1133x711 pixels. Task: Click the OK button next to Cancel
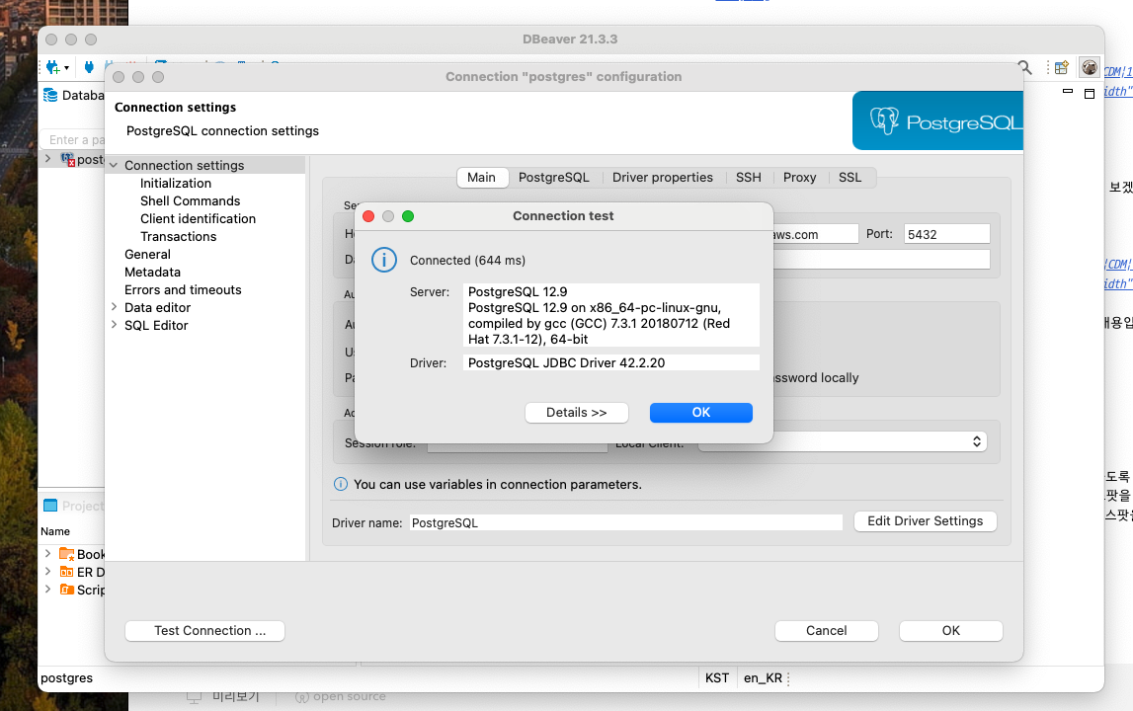(x=951, y=631)
